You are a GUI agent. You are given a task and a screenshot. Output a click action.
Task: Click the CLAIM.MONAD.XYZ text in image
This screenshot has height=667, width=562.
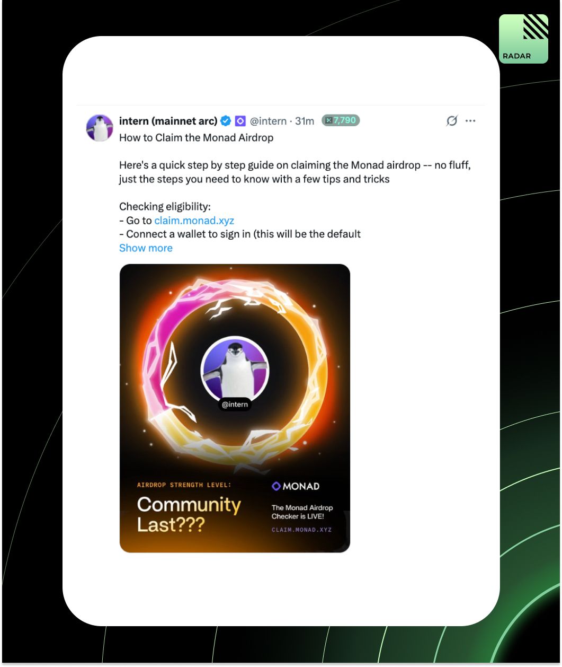pos(301,530)
